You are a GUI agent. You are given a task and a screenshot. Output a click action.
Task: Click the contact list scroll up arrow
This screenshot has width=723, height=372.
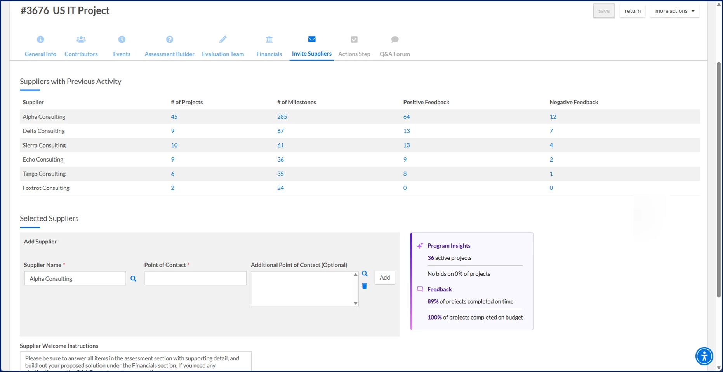(355, 275)
